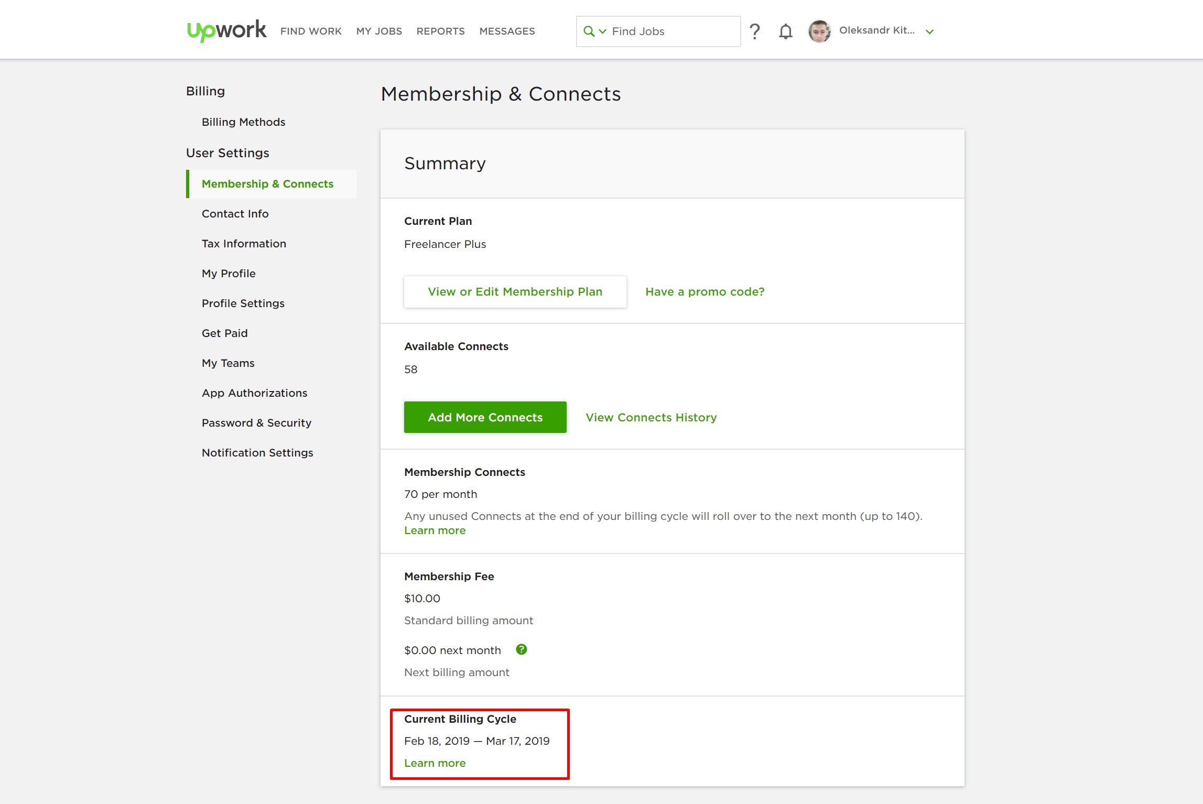Image resolution: width=1203 pixels, height=804 pixels.
Task: Open Profile Settings
Action: point(243,303)
